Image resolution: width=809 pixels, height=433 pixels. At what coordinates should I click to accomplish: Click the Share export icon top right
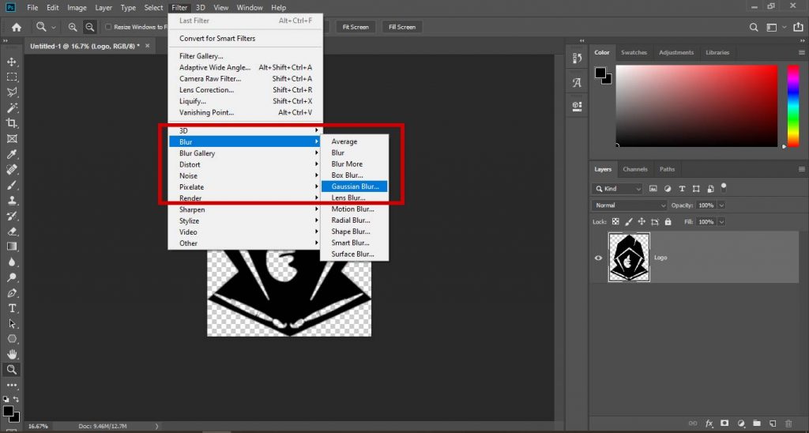tap(798, 28)
